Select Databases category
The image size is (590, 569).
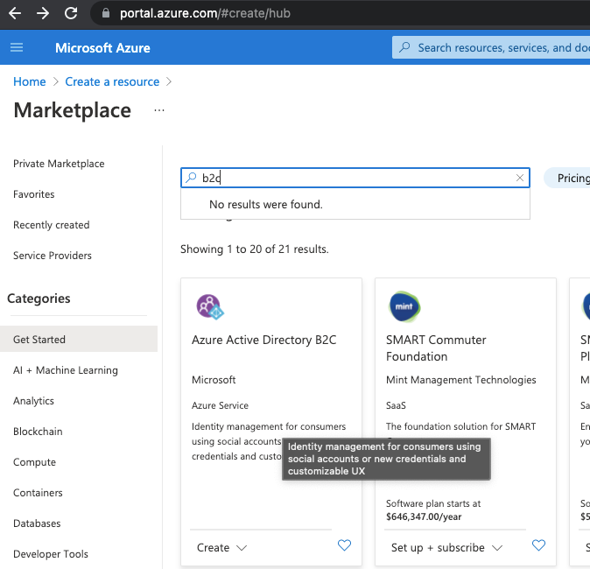click(37, 523)
